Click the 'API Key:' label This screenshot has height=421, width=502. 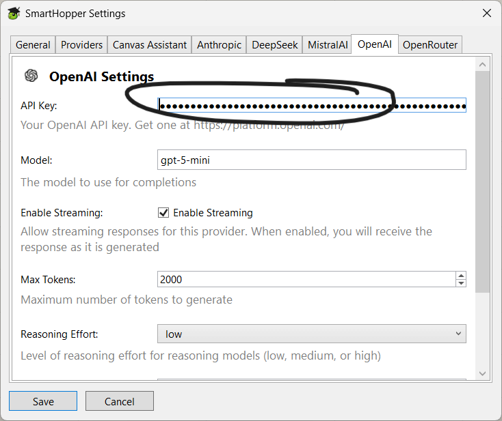pos(39,106)
